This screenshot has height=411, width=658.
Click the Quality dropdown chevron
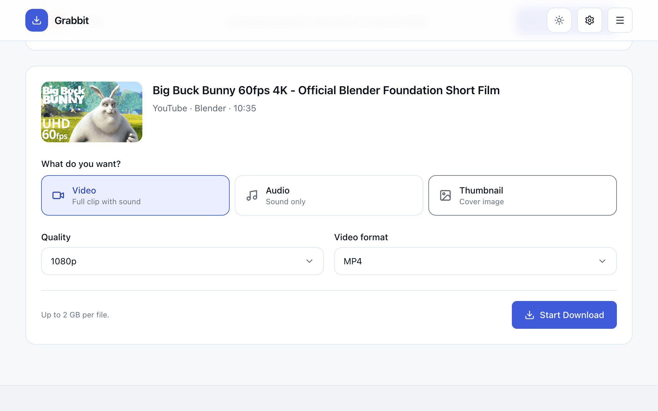click(309, 261)
